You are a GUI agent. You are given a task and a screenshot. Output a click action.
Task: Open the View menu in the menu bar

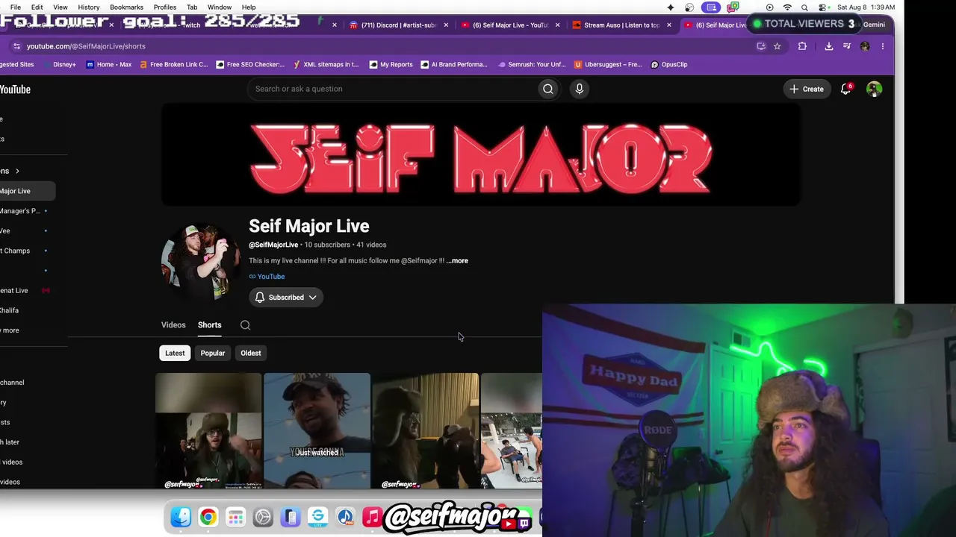click(60, 7)
